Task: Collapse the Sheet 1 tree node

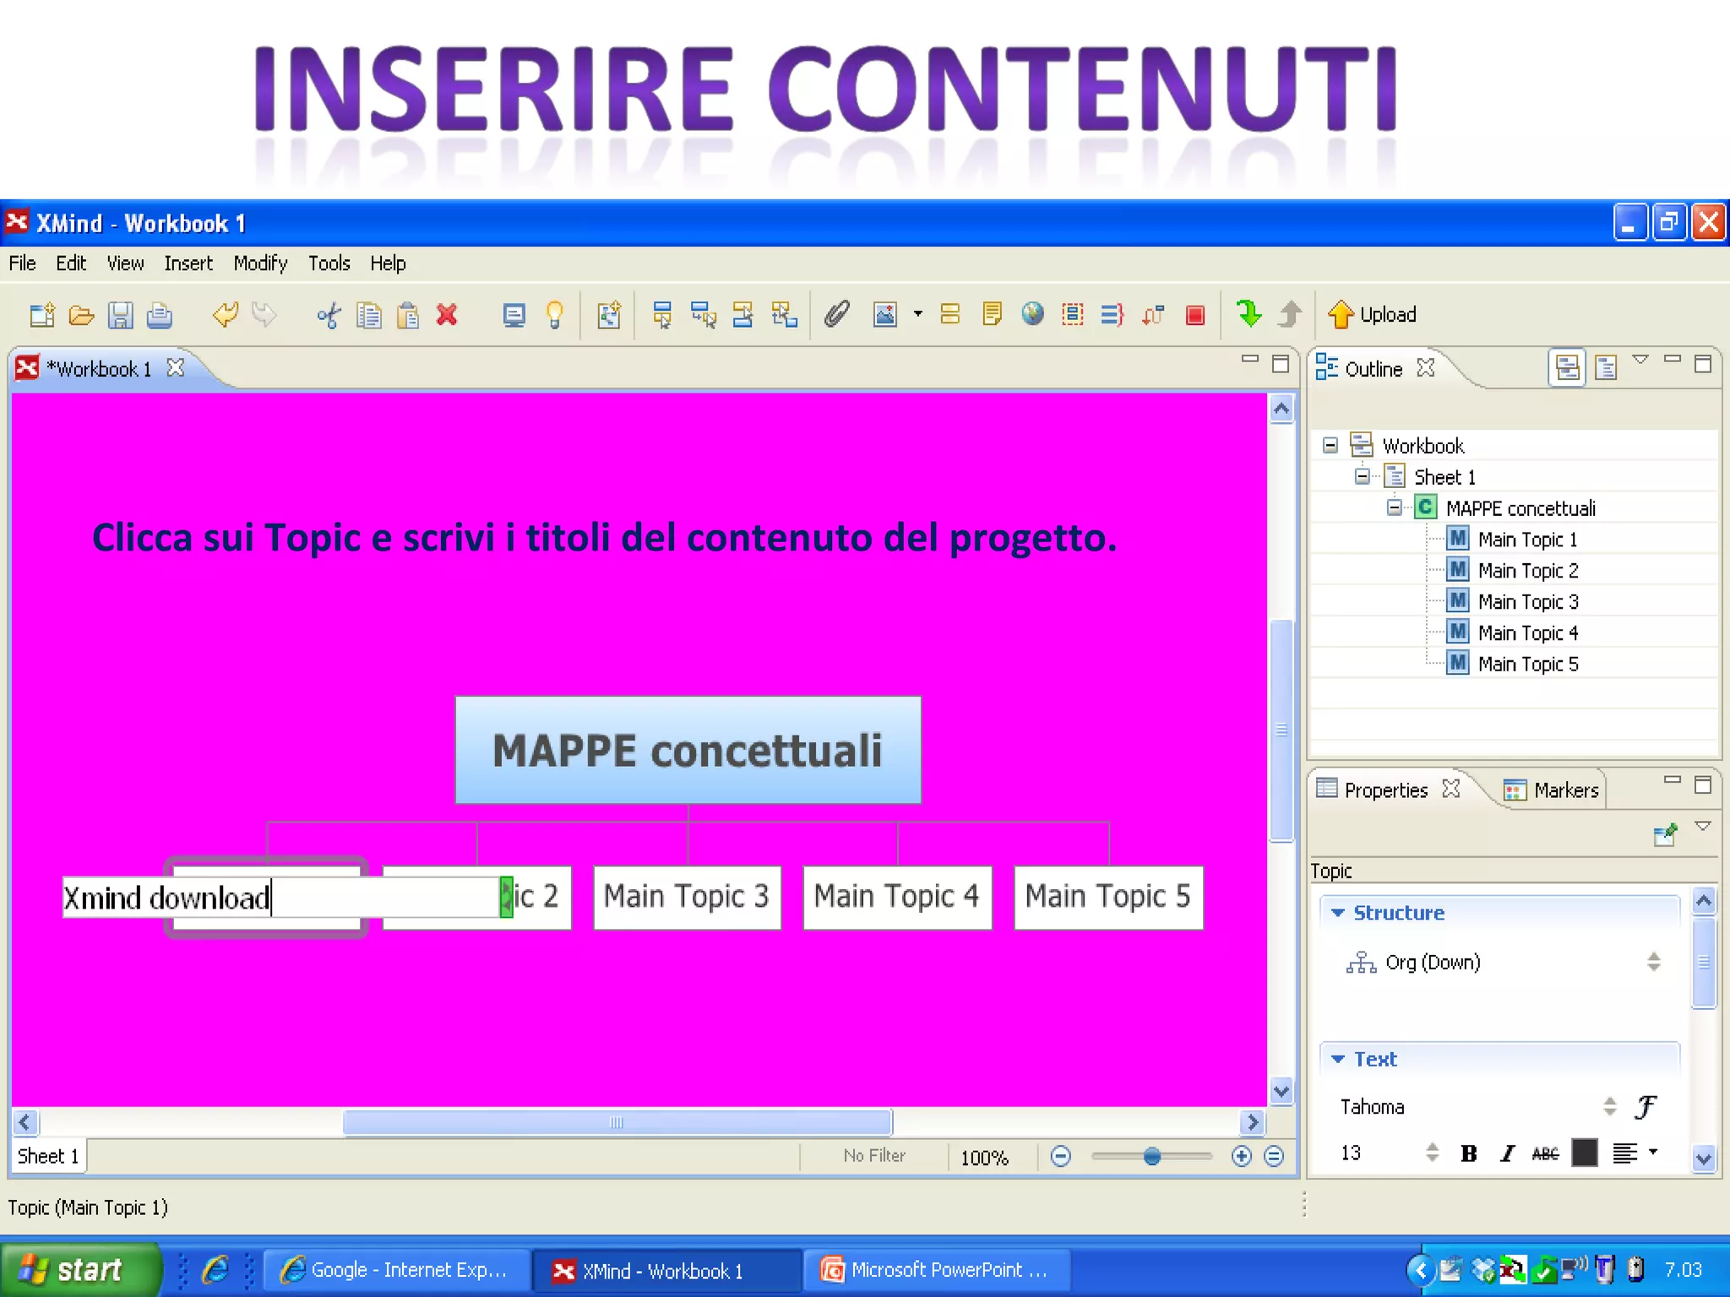Action: tap(1362, 476)
